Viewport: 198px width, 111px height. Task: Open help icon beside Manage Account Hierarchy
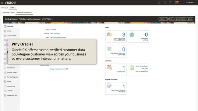coord(67,69)
